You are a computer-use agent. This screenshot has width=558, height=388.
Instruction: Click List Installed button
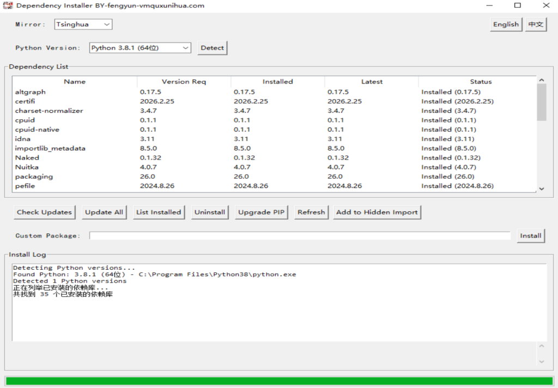click(x=159, y=213)
